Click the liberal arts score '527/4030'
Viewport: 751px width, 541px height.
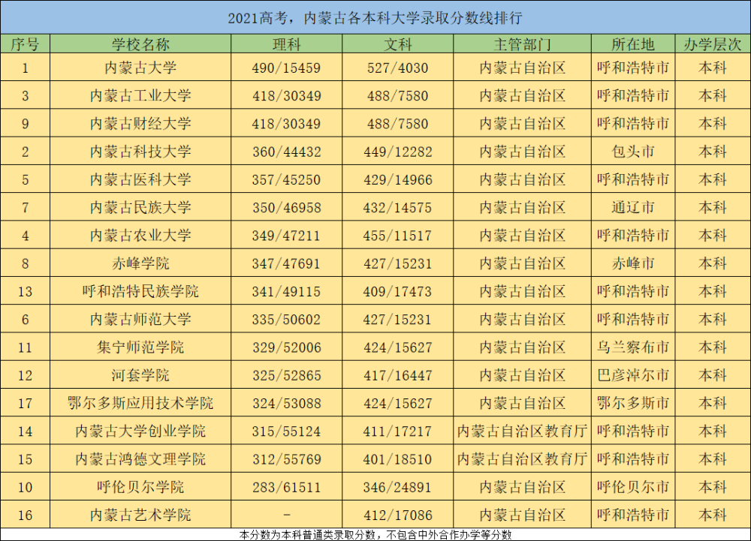pyautogui.click(x=397, y=68)
